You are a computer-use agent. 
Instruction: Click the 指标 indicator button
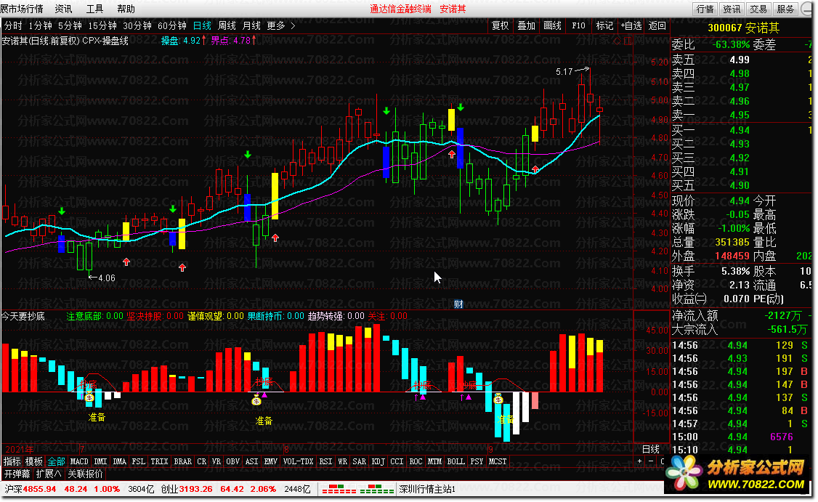pos(12,461)
